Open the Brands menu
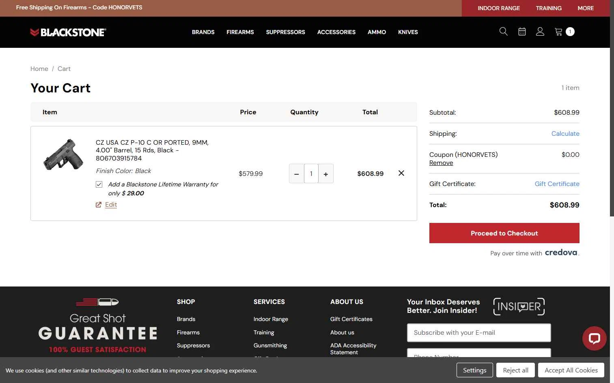The height and width of the screenshot is (383, 614). click(203, 32)
